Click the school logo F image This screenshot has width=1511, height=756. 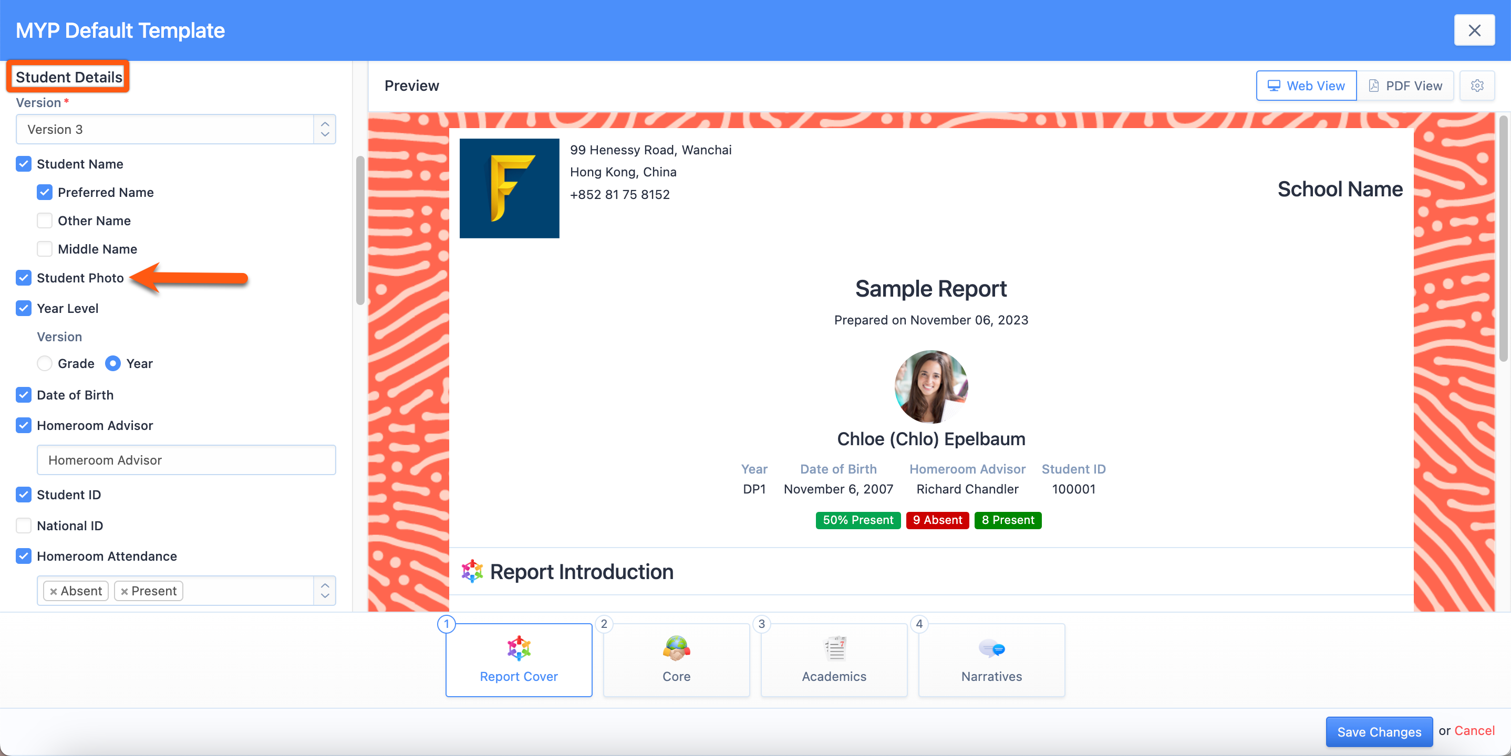click(x=509, y=188)
